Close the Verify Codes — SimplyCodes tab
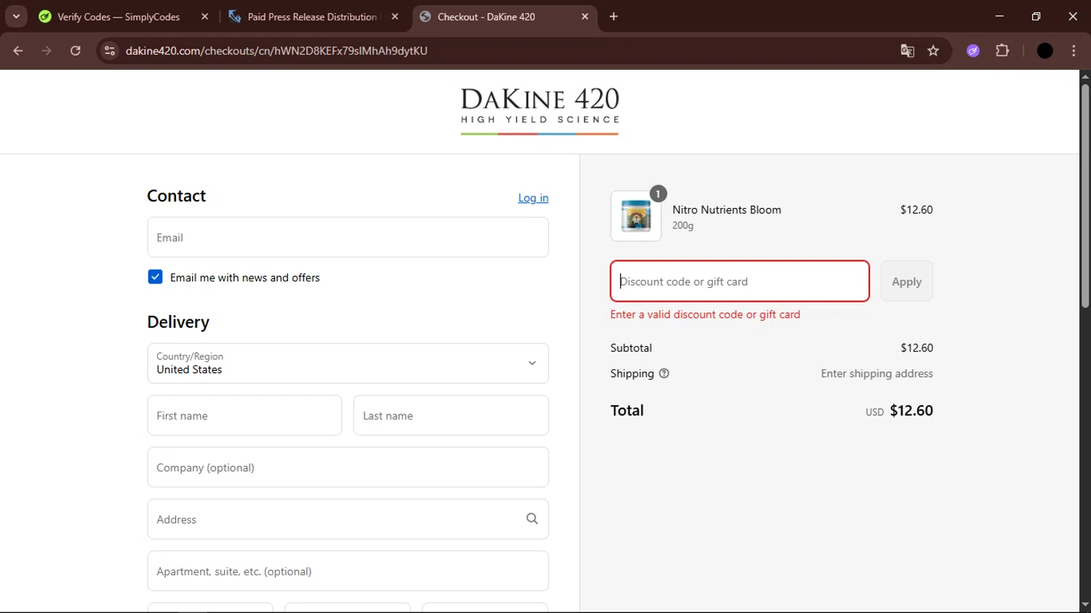 pyautogui.click(x=205, y=17)
